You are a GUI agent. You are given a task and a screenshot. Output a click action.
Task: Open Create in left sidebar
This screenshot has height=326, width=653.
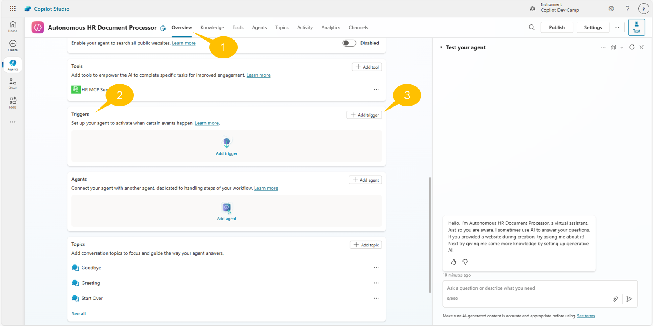click(13, 46)
